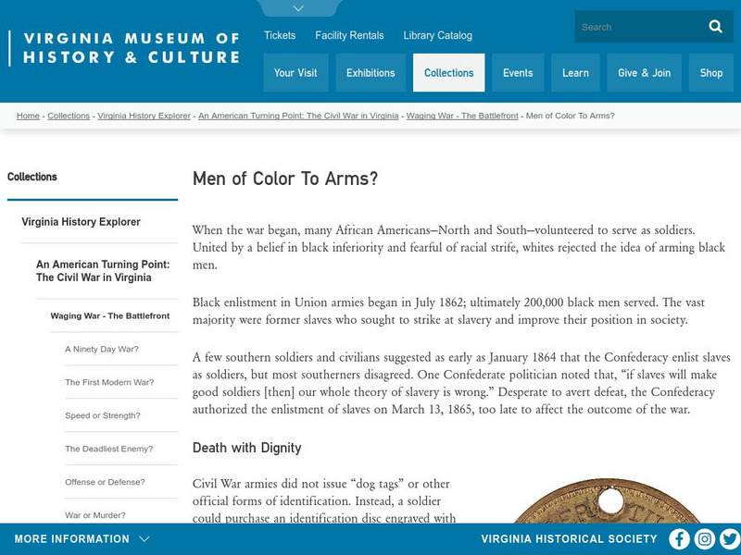741x555 pixels.
Task: Expand the chevron at the top of the page
Action: pos(298,7)
